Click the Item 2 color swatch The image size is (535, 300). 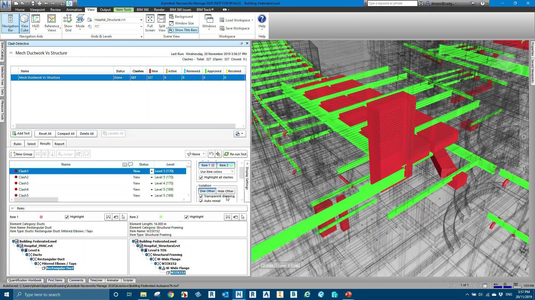pyautogui.click(x=231, y=165)
